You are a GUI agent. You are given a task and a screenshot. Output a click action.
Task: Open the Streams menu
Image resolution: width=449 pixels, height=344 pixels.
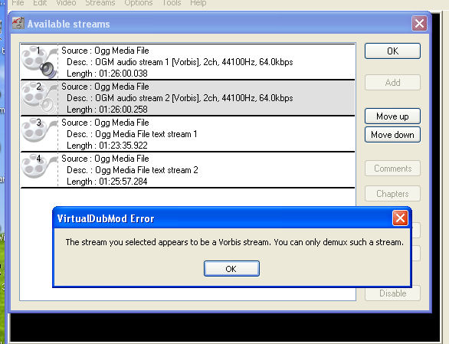coord(100,3)
